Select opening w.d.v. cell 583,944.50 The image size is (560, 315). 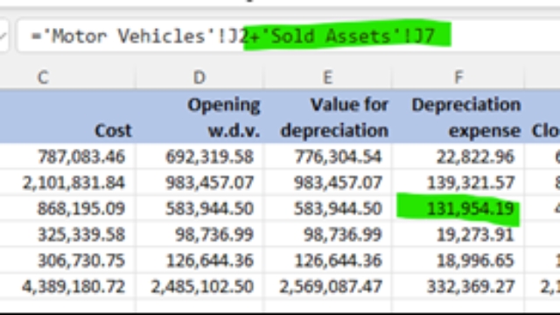[199, 208]
